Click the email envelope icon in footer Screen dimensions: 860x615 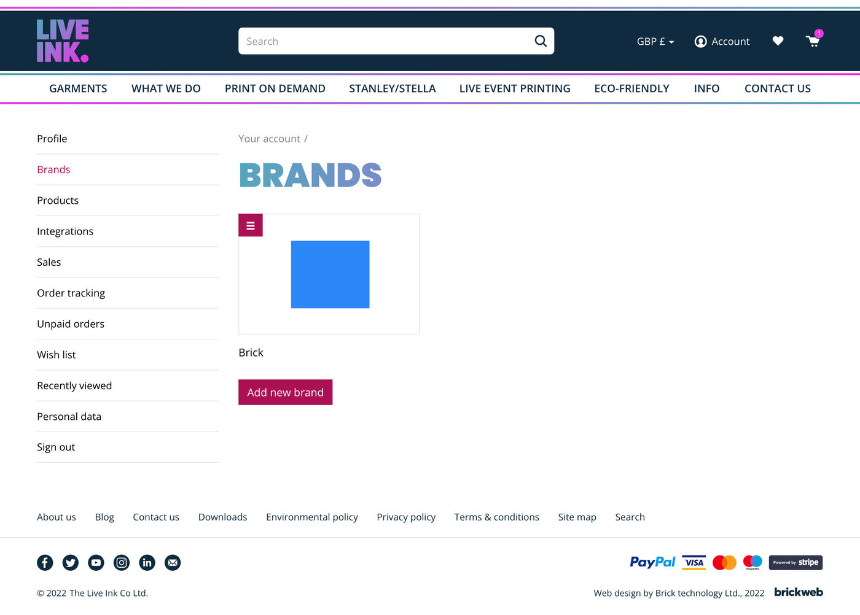pos(173,563)
